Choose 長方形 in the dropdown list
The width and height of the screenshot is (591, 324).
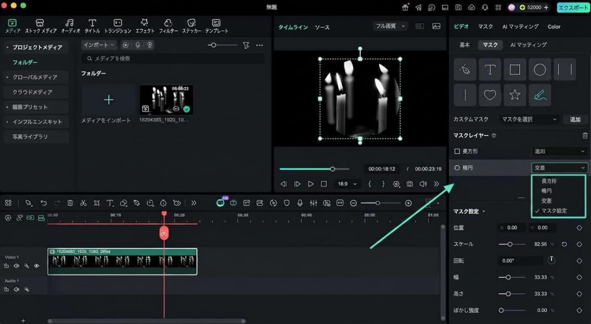tap(549, 181)
